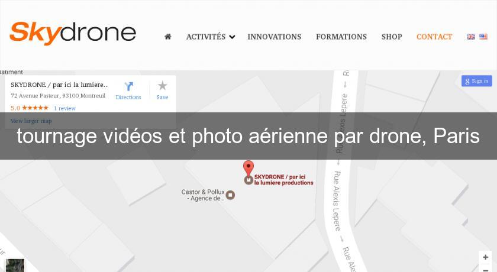Screen dimensions: 497x272
Task: Click the Castor & Pollux - Agence de... label
Action: coord(203,195)
